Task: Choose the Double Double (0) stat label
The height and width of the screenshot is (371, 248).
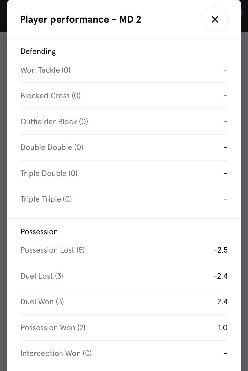Action: (x=52, y=147)
